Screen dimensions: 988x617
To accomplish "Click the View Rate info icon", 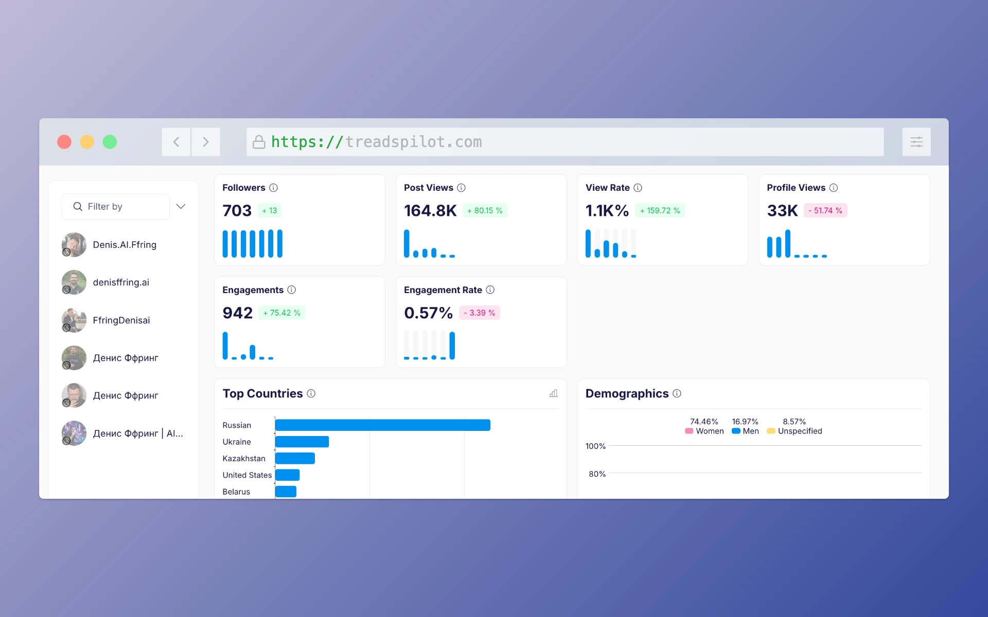I will click(x=638, y=188).
